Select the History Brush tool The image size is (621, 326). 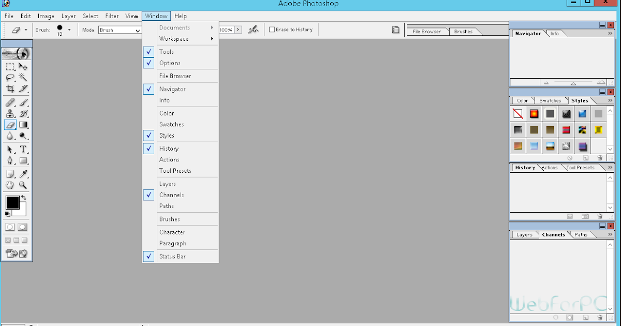pyautogui.click(x=23, y=113)
